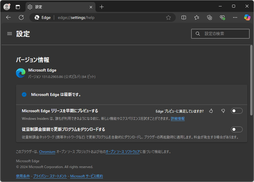Open Copilot from the toolbar
This screenshot has width=254, height=182.
[x=247, y=17]
